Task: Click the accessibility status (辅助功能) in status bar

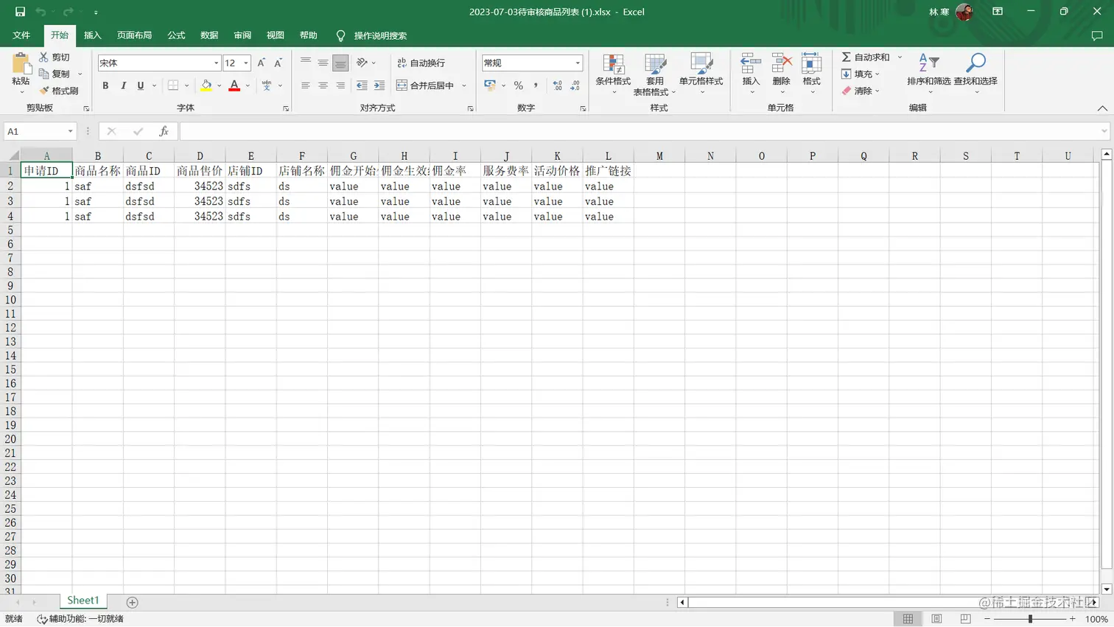Action: pos(80,619)
